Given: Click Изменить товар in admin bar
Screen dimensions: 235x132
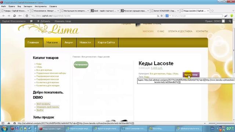Looking at the screenshot, I should click(63, 21).
